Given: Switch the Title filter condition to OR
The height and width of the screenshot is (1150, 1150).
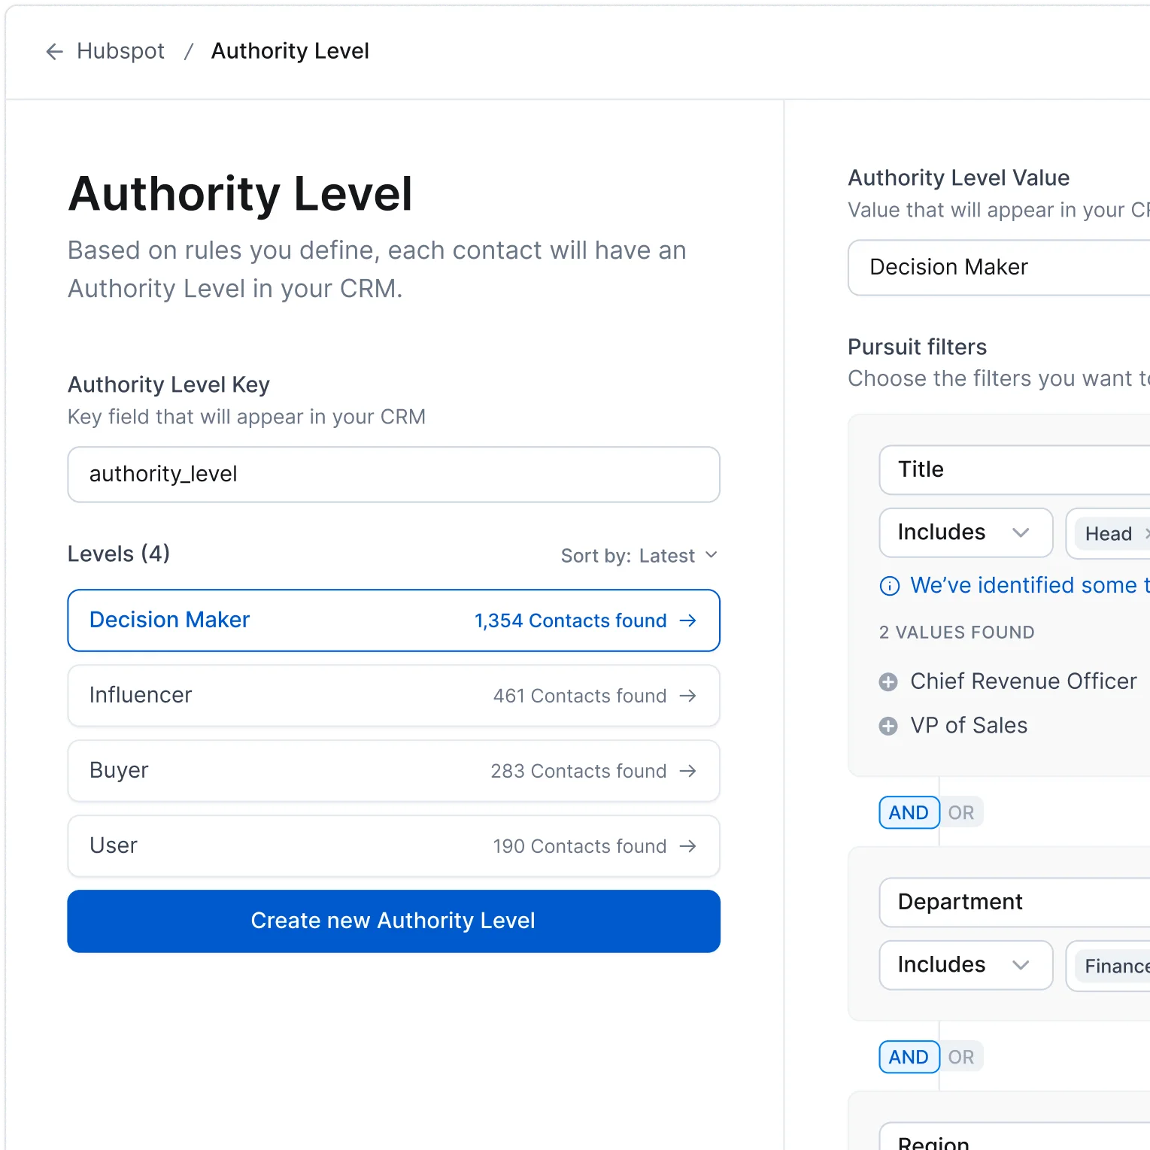Looking at the screenshot, I should point(961,812).
